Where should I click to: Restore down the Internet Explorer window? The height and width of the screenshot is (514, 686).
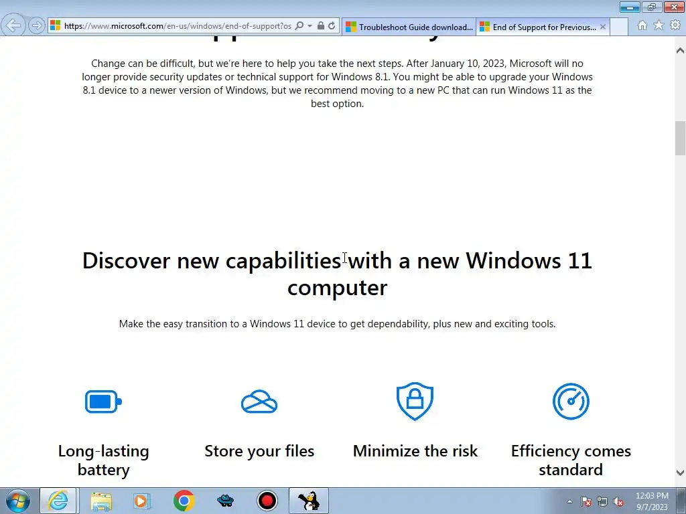(x=652, y=7)
